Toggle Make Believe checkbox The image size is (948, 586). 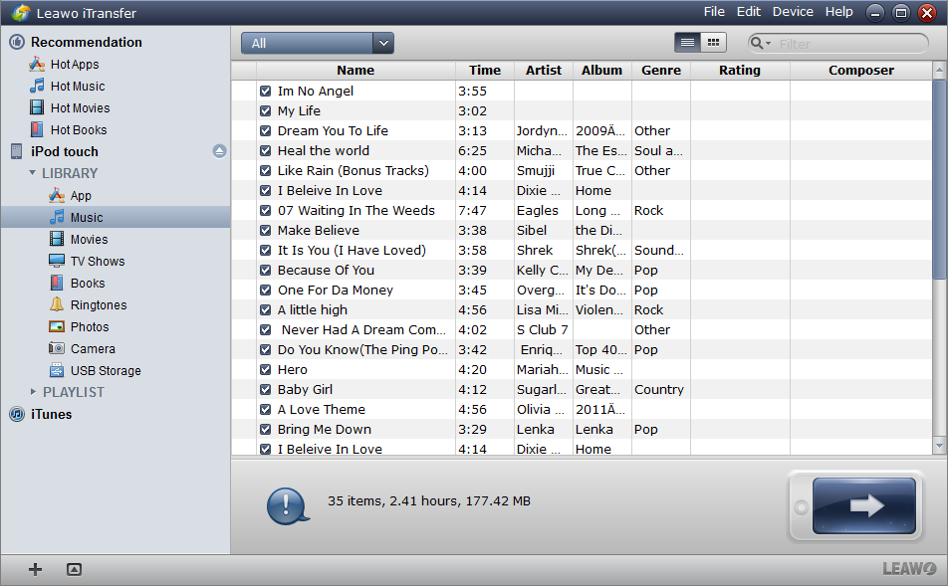266,230
